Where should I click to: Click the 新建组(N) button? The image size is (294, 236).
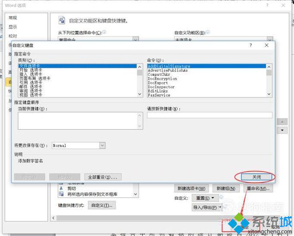pyautogui.click(x=226, y=189)
